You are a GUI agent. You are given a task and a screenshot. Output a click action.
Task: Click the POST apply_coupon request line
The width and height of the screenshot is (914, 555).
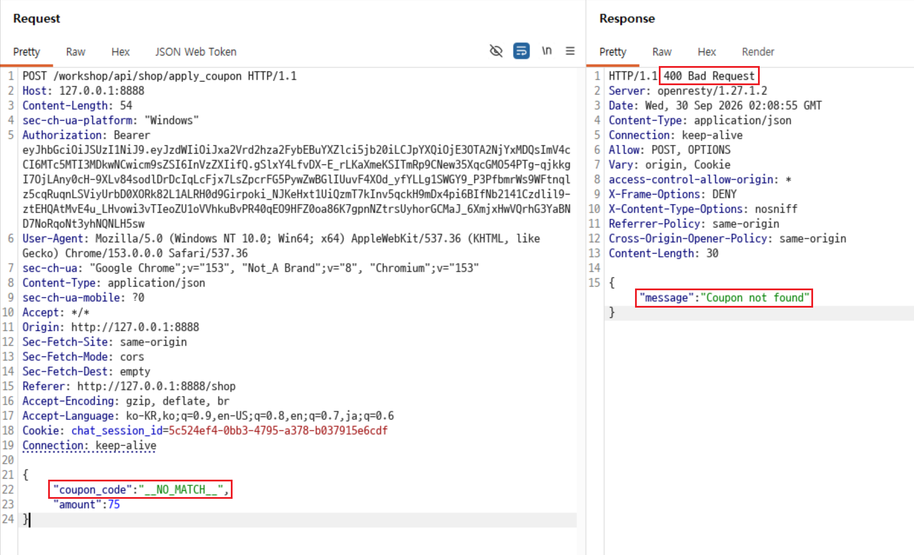click(x=159, y=76)
